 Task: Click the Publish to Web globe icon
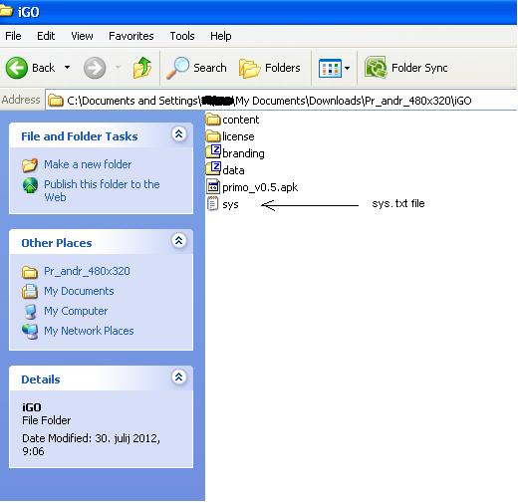point(30,185)
